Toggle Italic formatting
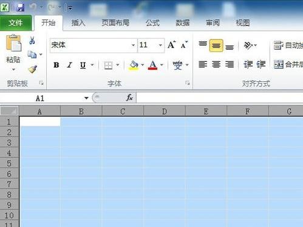303x227 pixels. pyautogui.click(x=69, y=65)
